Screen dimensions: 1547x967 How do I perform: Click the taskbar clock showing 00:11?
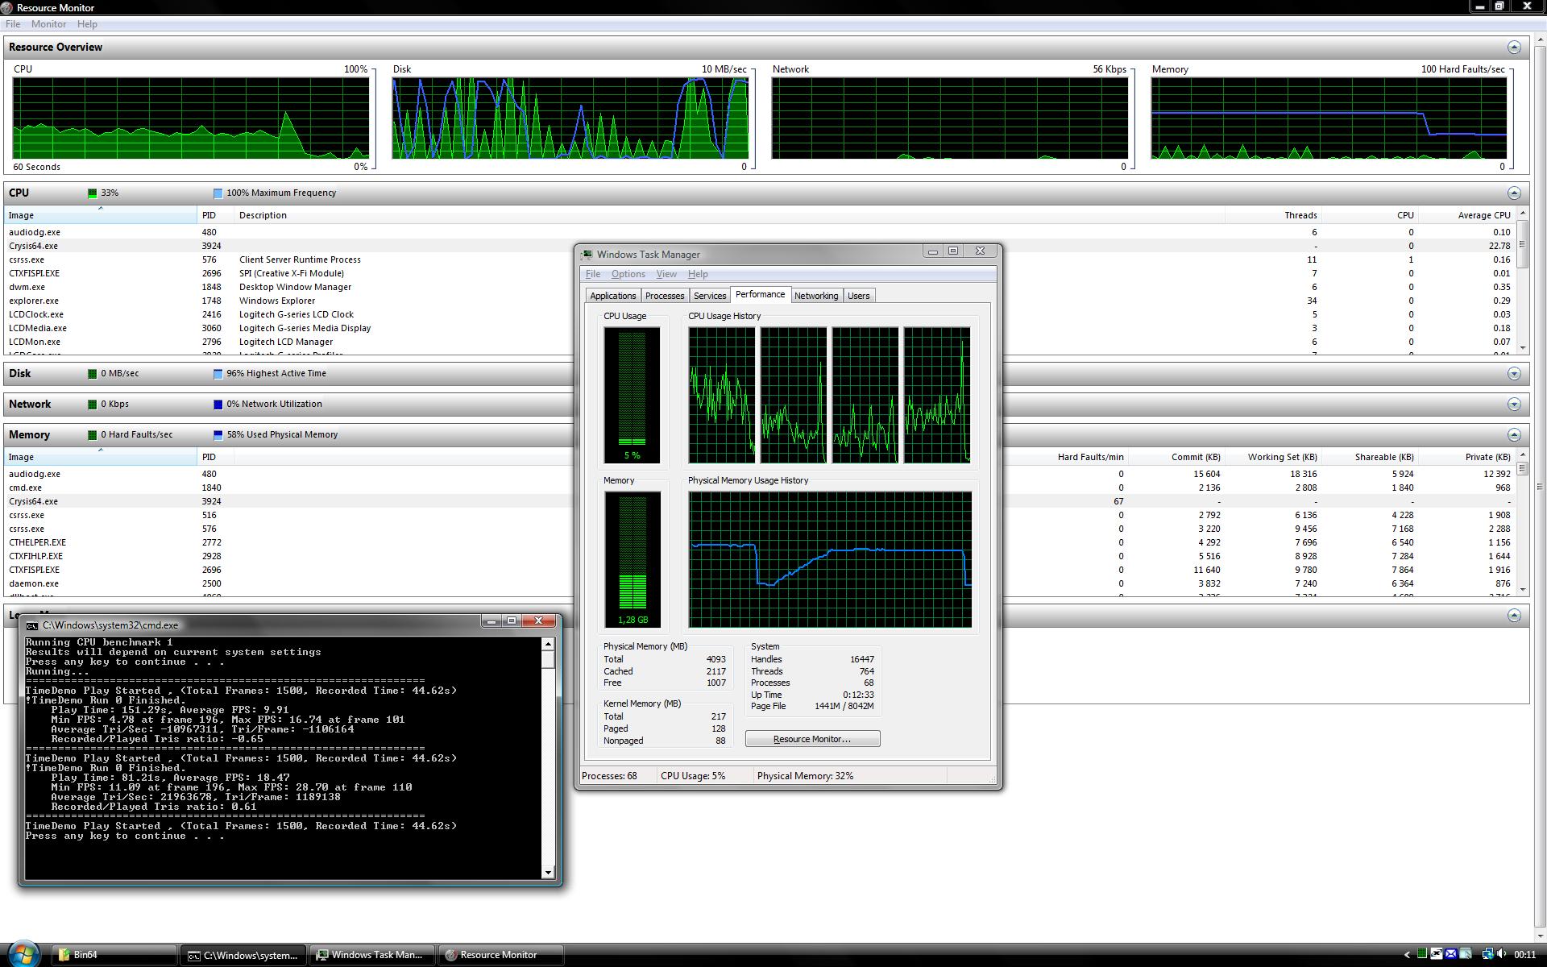point(1524,954)
